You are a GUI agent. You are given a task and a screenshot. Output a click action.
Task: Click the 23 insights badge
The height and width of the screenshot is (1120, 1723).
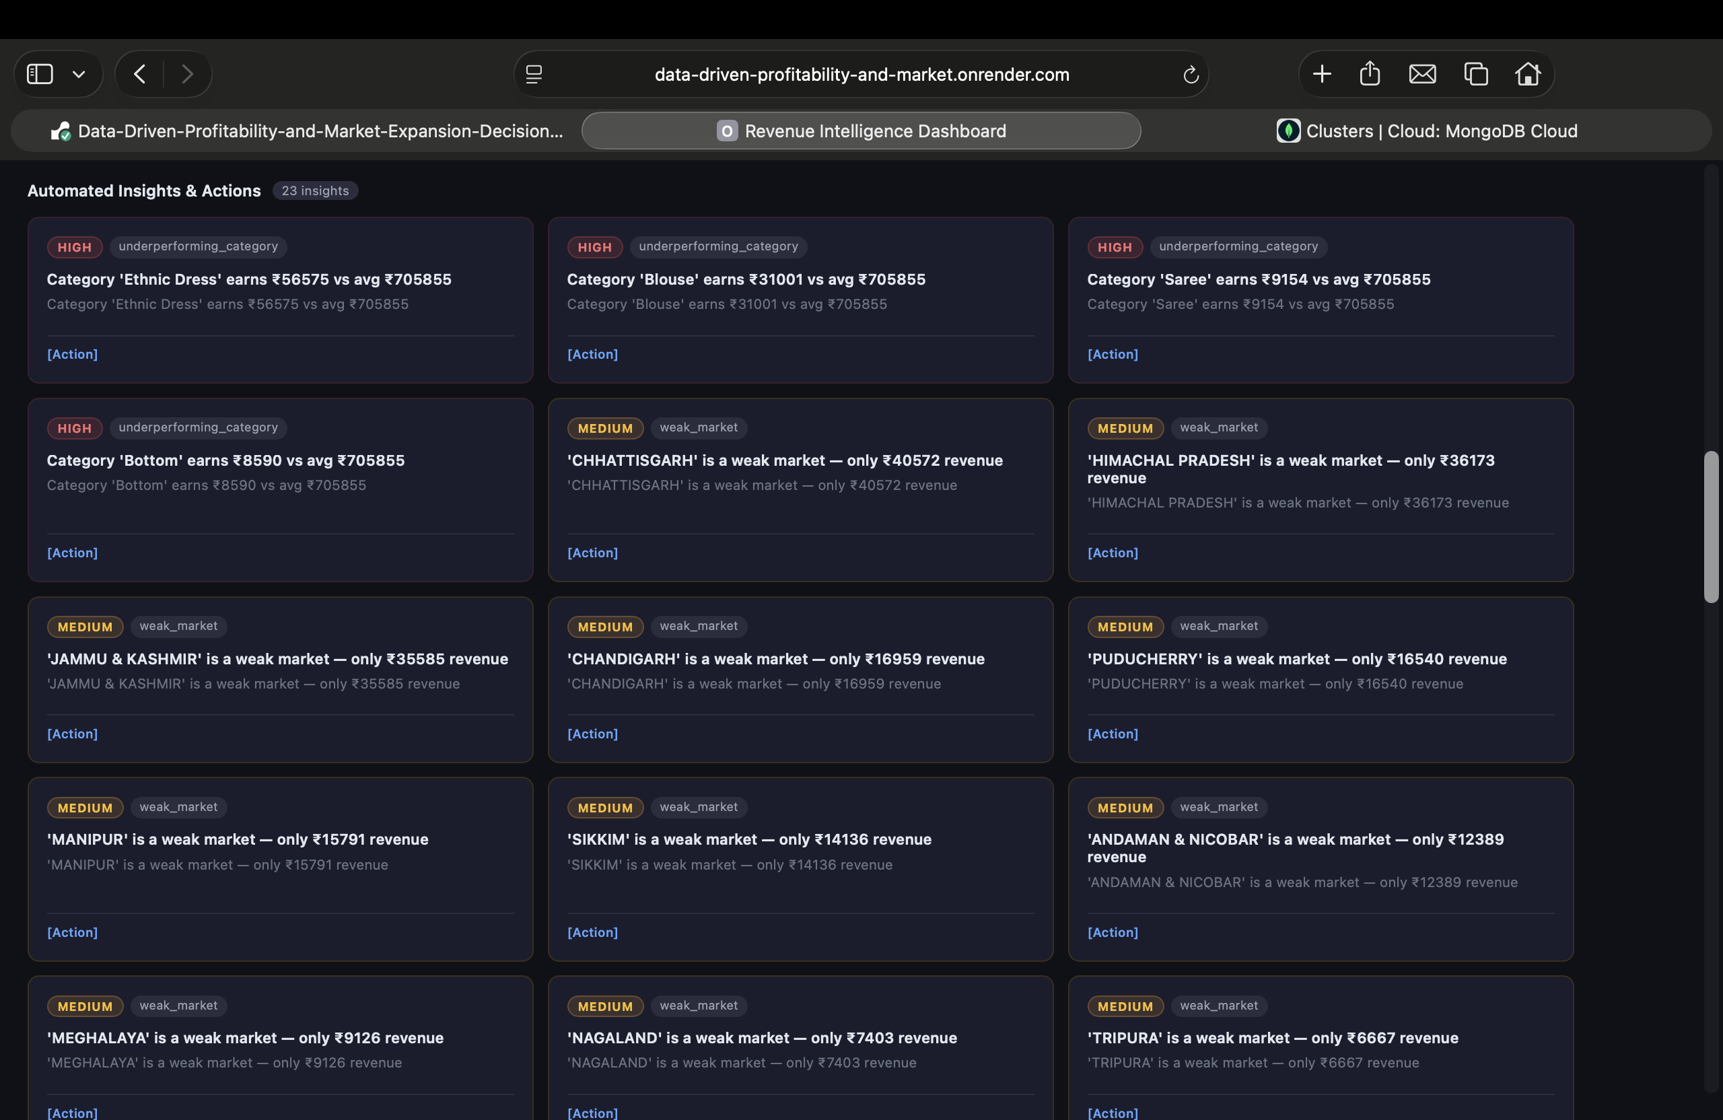[315, 190]
